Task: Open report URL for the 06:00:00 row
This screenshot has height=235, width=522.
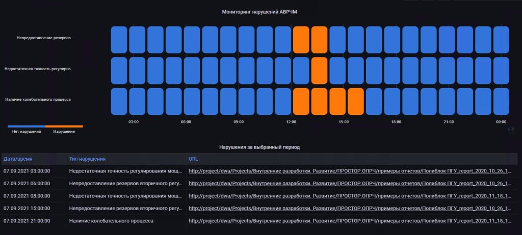Action: 352,184
